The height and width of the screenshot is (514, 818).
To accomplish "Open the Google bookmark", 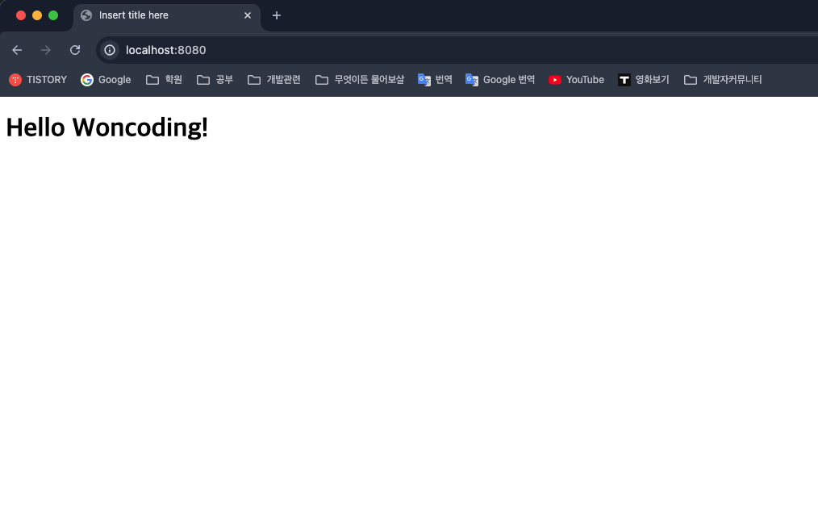I will coord(106,80).
